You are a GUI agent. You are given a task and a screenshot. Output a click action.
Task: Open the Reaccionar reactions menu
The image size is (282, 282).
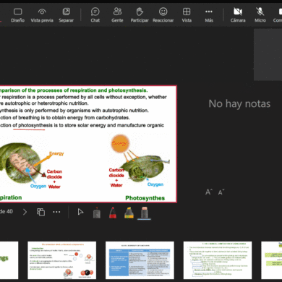coord(163,15)
